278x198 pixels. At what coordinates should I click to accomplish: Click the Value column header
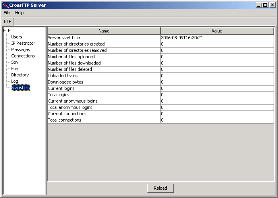(217, 31)
